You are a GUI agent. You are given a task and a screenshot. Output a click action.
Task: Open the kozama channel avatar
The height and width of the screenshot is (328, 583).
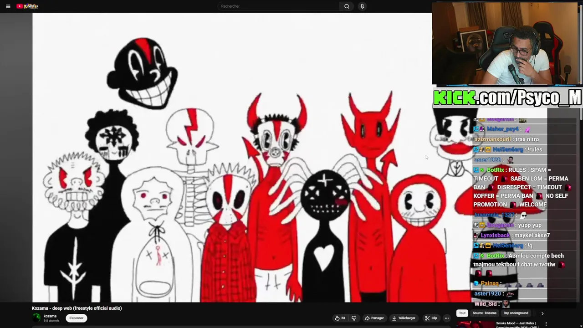coord(36,318)
